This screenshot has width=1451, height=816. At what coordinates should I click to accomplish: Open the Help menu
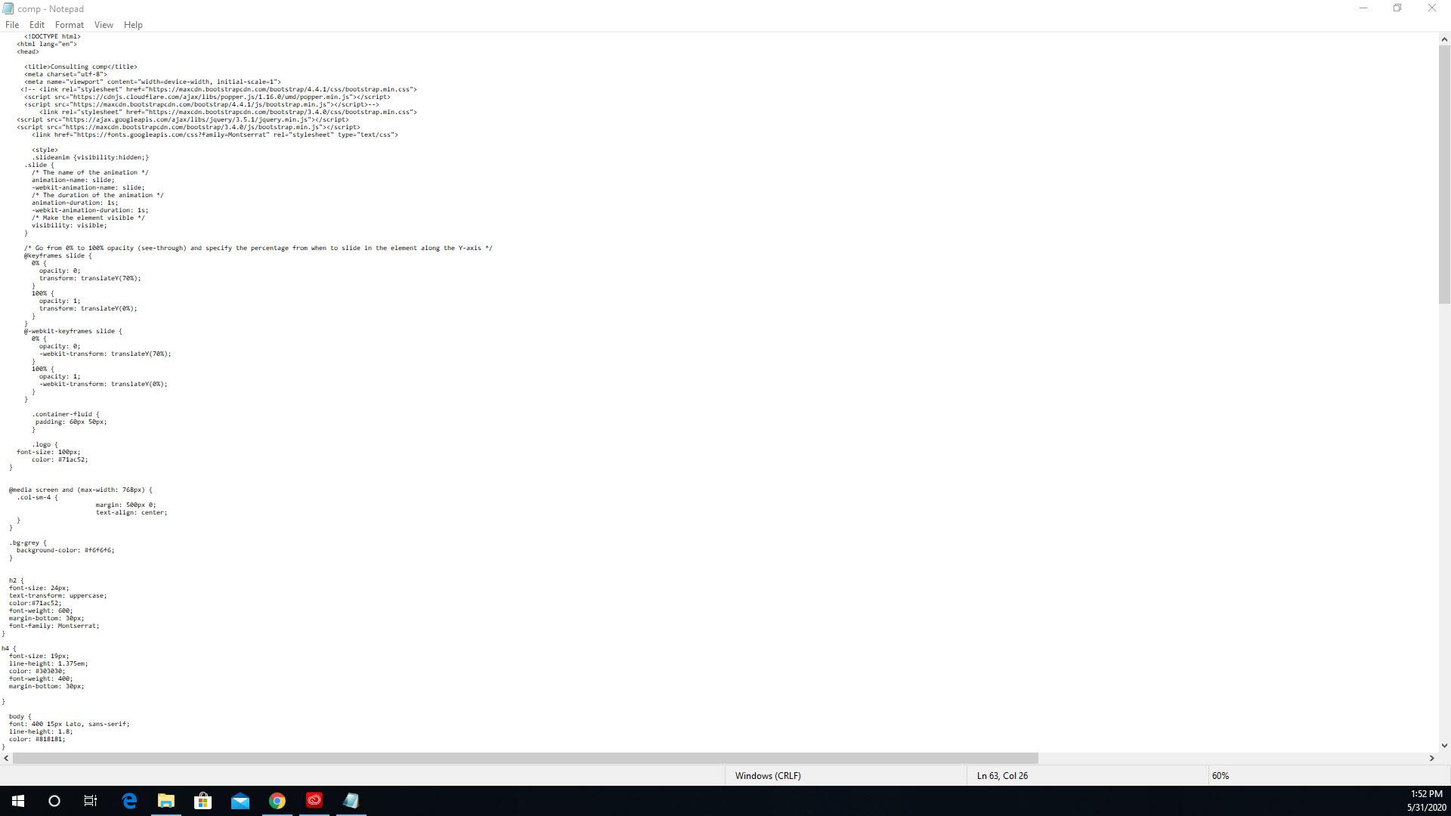tap(133, 25)
